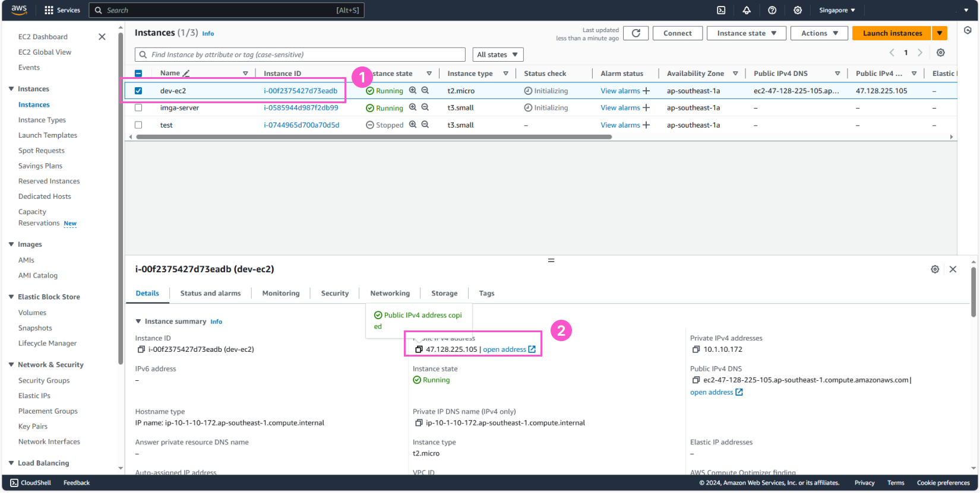Image resolution: width=980 pixels, height=493 pixels.
Task: Open the Services grid menu
Action: 62,10
